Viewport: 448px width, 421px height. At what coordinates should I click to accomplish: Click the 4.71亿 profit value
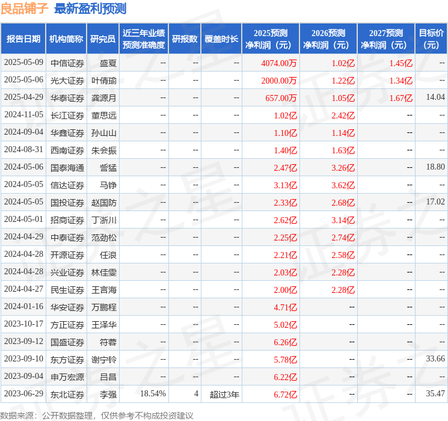click(285, 307)
